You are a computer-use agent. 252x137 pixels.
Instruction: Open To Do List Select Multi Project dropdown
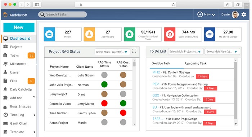tap(186, 52)
